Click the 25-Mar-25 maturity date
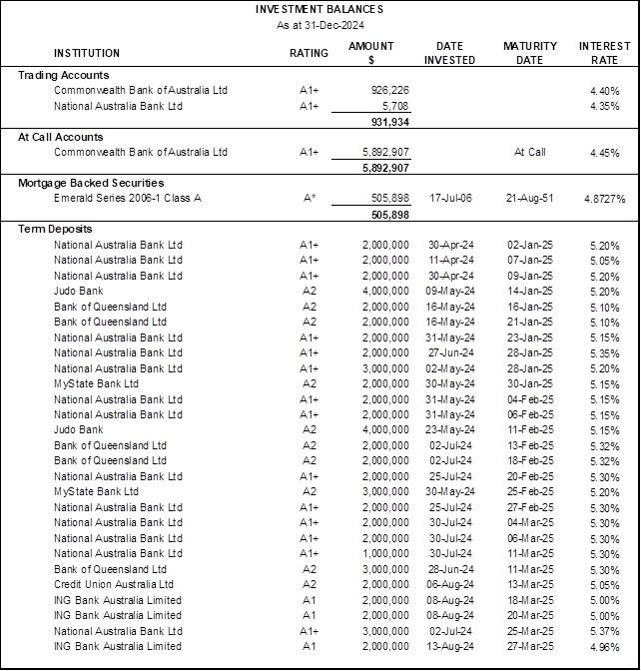Viewport: 641px width, 671px height. (530, 631)
